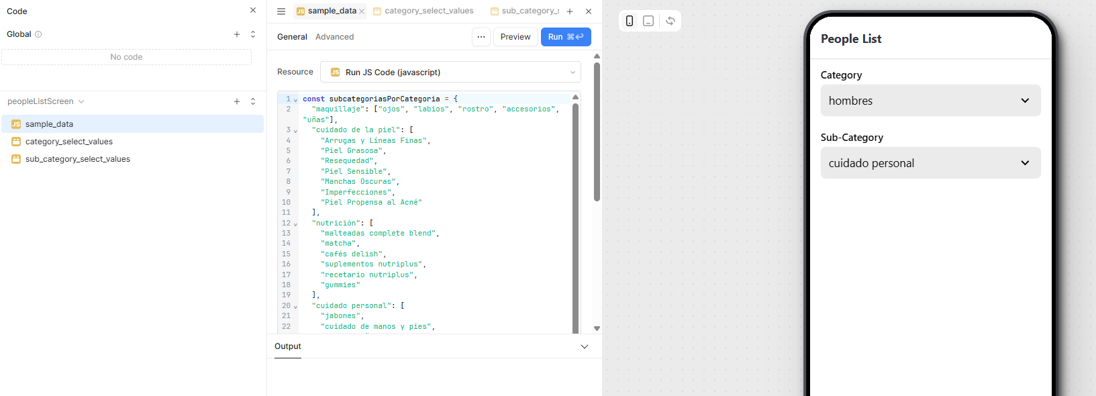Click the code editor scroll up arrow

(575, 97)
